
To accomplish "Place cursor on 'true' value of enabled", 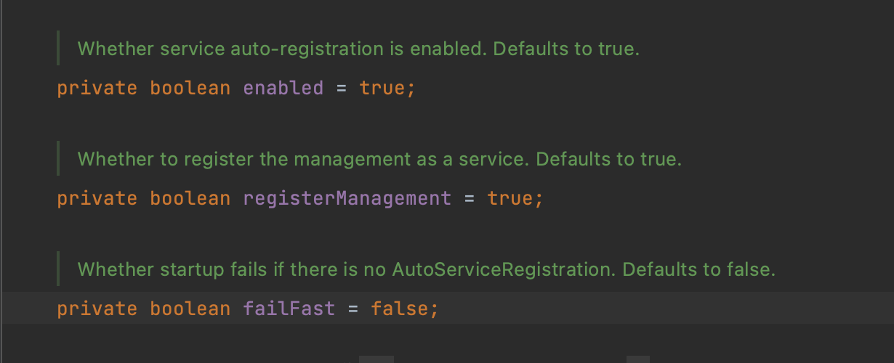I will coord(382,89).
